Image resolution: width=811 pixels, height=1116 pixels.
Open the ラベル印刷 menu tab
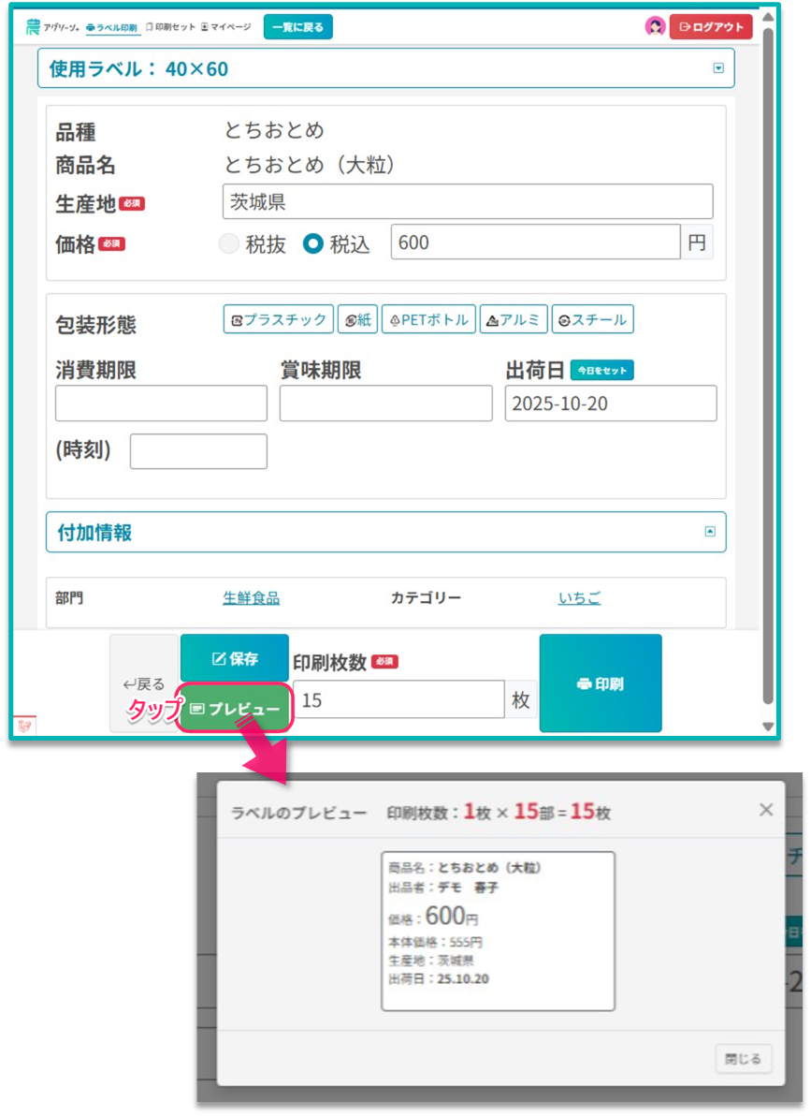pyautogui.click(x=112, y=27)
